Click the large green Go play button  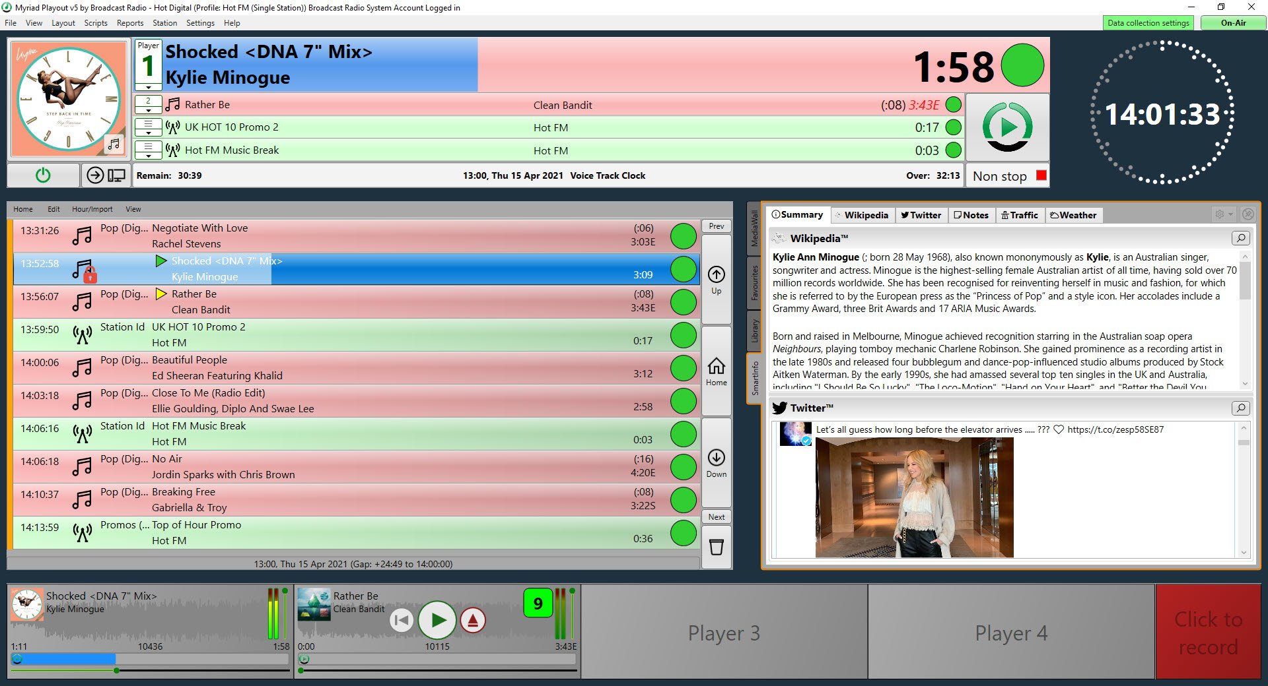point(1007,127)
